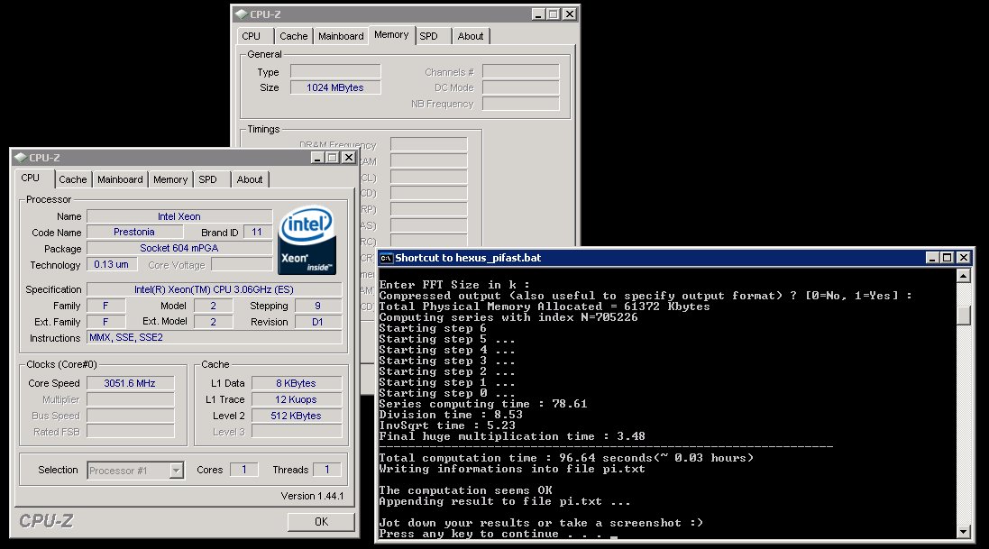Click the Intel Xeon inside logo
Image resolution: width=989 pixels, height=549 pixels.
(x=307, y=241)
